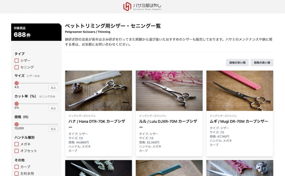
Task: Open the Hana DTR-70K scissors photo
Action: [x=99, y=91]
